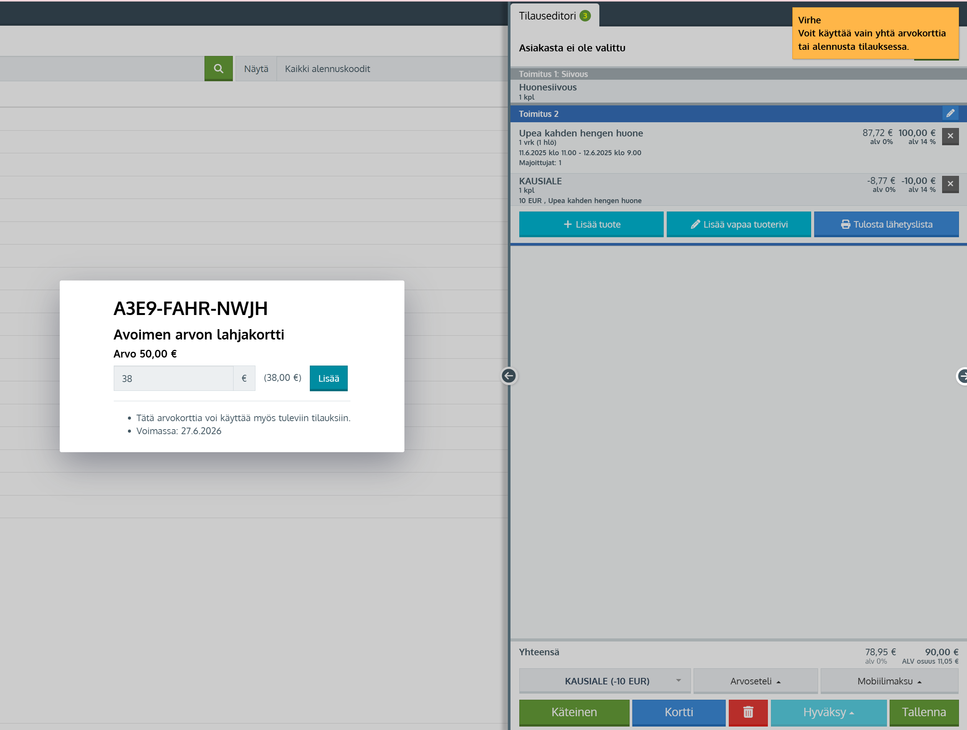Screen dimensions: 967x730
Task: Click the right arrow circle icon
Action: [x=962, y=376]
